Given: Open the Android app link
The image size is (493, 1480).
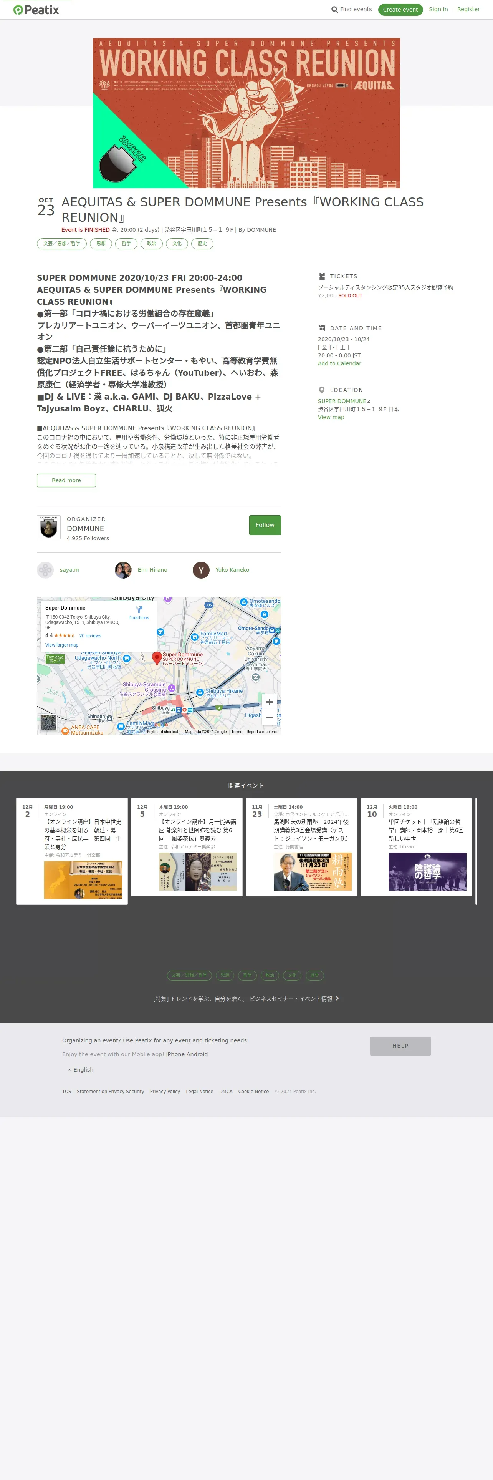Looking at the screenshot, I should pos(197,1054).
